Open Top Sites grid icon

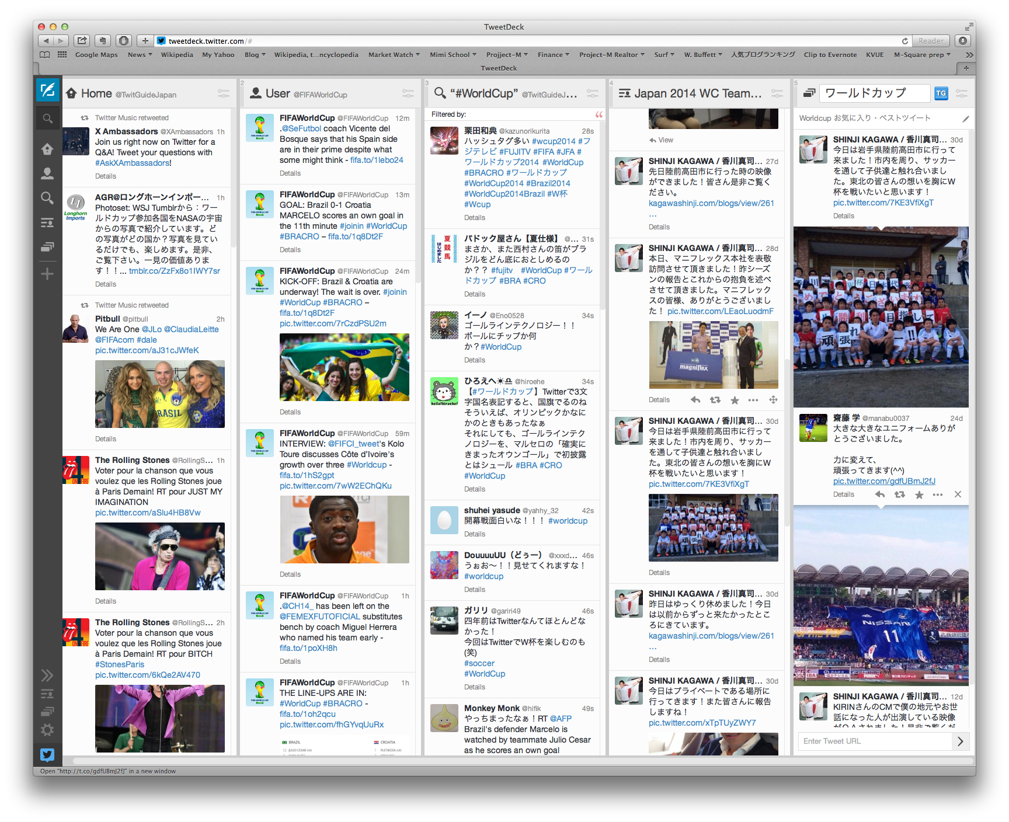(x=62, y=55)
